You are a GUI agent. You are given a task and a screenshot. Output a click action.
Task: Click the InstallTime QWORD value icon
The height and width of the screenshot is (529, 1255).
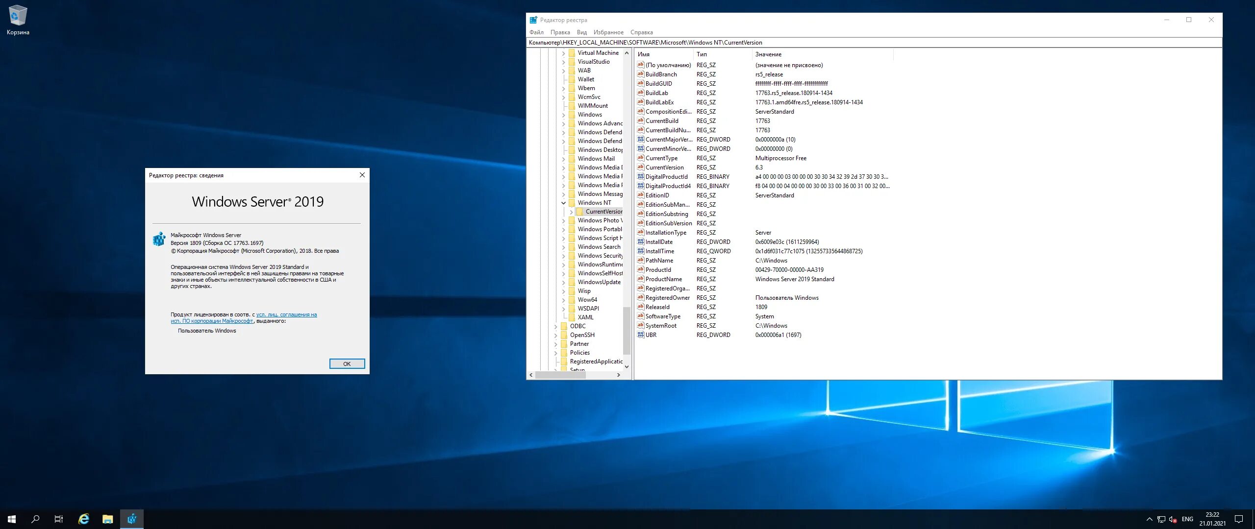tap(641, 251)
